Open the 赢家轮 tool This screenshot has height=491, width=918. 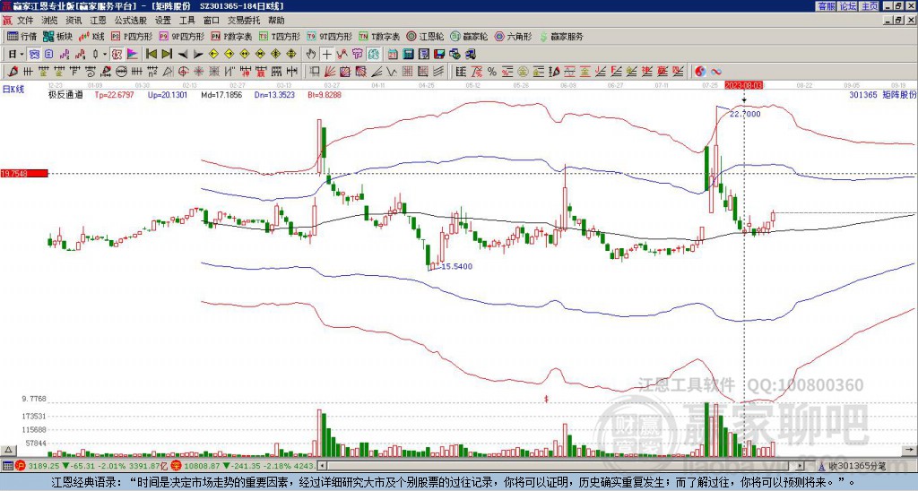tap(470, 36)
